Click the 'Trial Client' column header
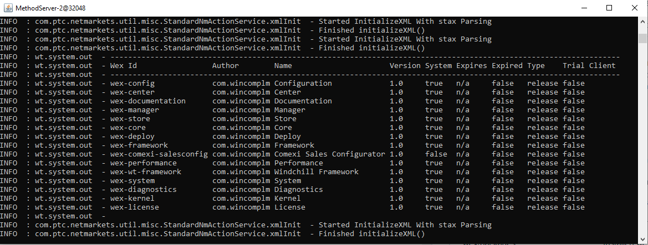 [589, 66]
